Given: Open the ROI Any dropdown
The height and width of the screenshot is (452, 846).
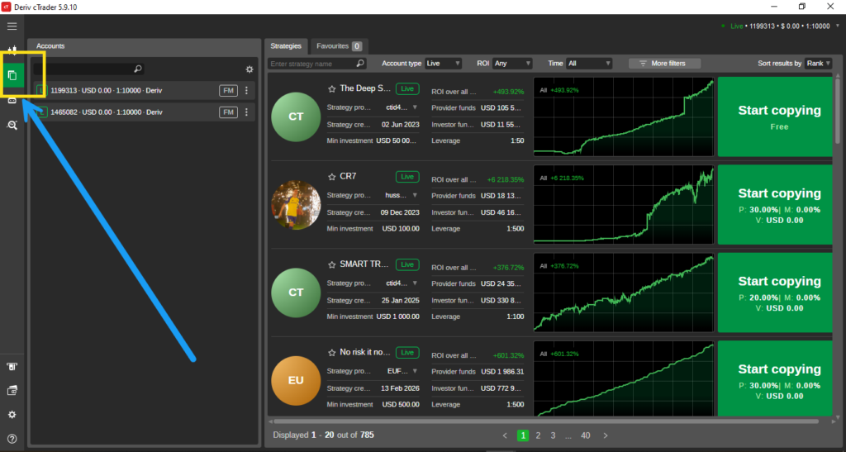Looking at the screenshot, I should tap(512, 63).
